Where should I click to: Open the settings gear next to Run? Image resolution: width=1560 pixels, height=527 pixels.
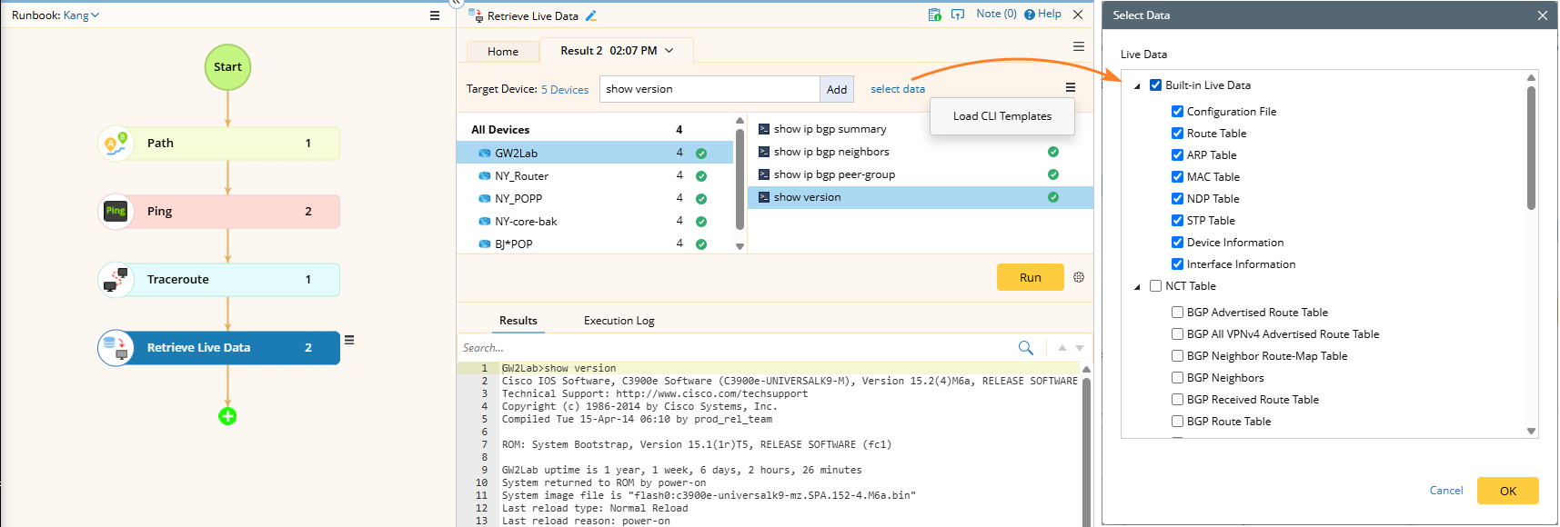click(x=1079, y=277)
